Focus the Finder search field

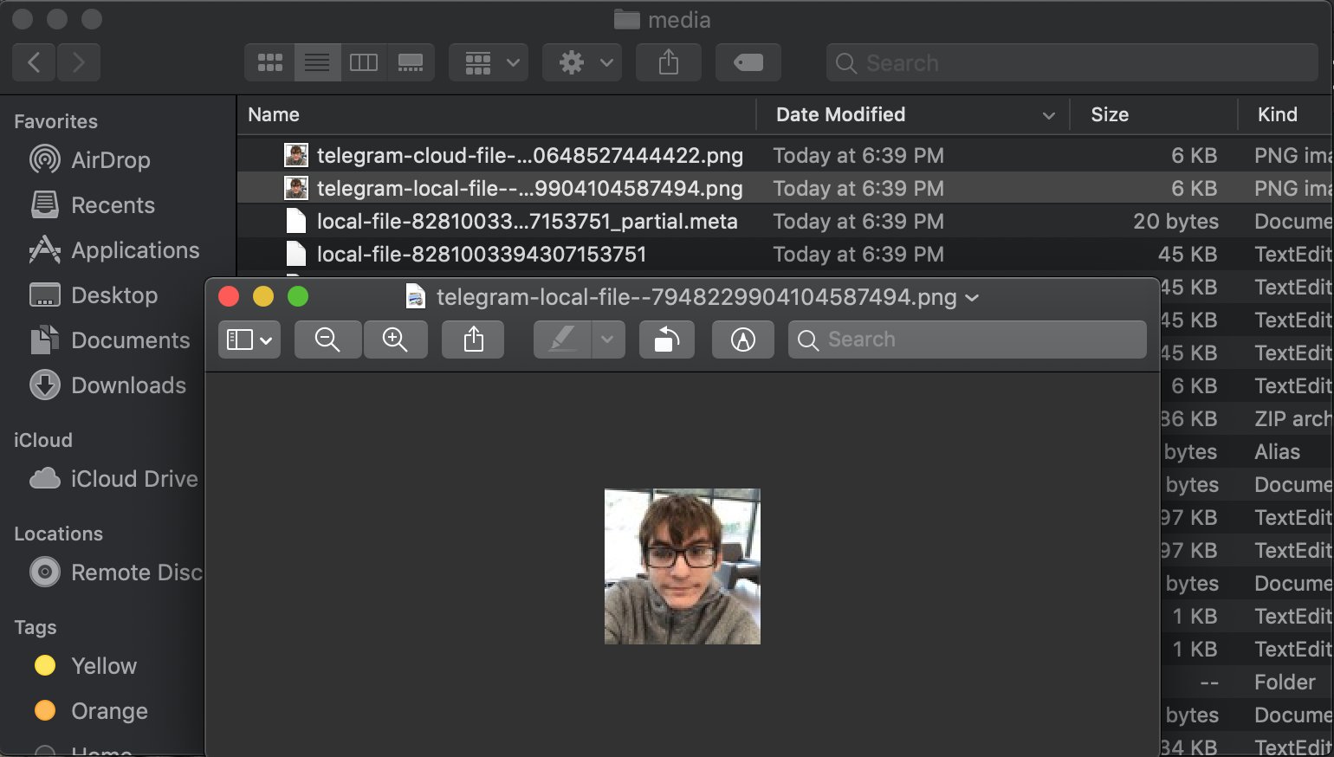click(1072, 62)
